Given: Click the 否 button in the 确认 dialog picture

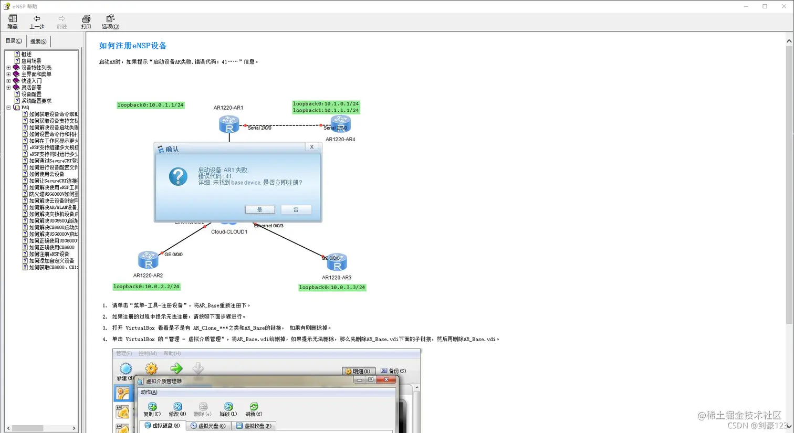Looking at the screenshot, I should click(296, 209).
